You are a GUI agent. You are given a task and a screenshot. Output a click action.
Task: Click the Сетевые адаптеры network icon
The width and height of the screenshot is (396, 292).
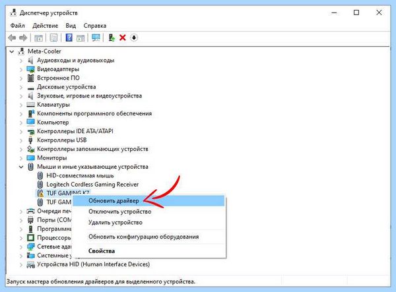(30, 247)
